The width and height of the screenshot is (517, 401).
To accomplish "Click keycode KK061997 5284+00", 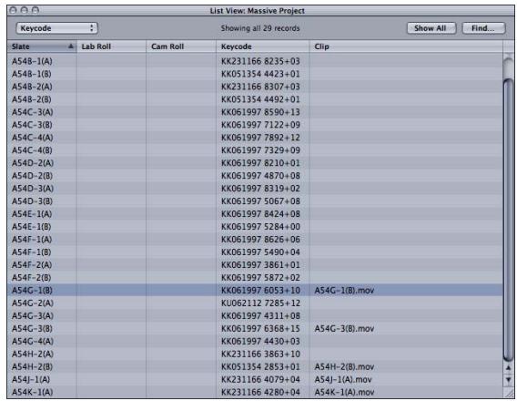I will (x=260, y=227).
